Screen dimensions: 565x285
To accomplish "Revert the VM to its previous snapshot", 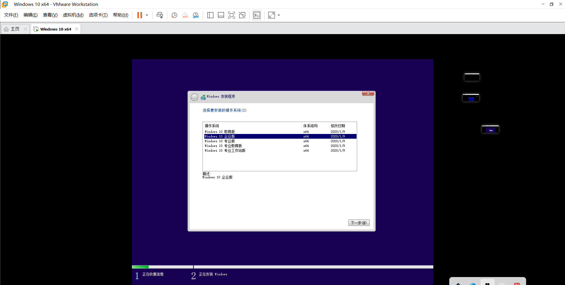I will click(x=185, y=15).
